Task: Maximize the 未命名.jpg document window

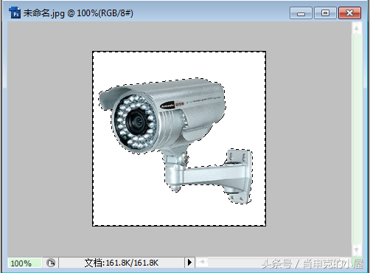Action: [325, 13]
